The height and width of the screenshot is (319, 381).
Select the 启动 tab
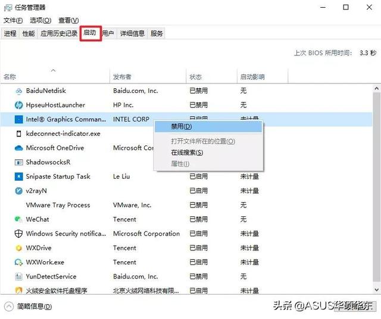(90, 33)
